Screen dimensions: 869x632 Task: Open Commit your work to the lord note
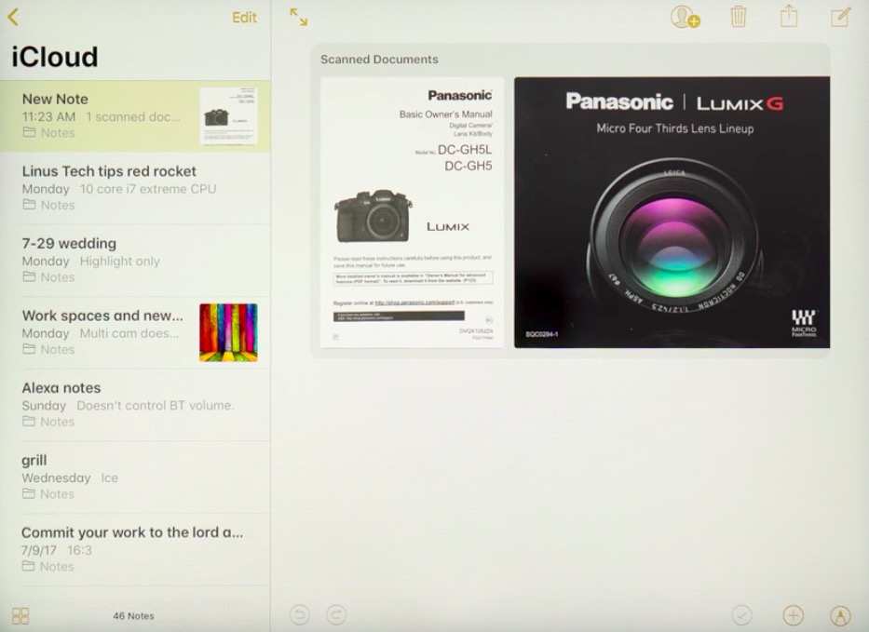pos(135,549)
